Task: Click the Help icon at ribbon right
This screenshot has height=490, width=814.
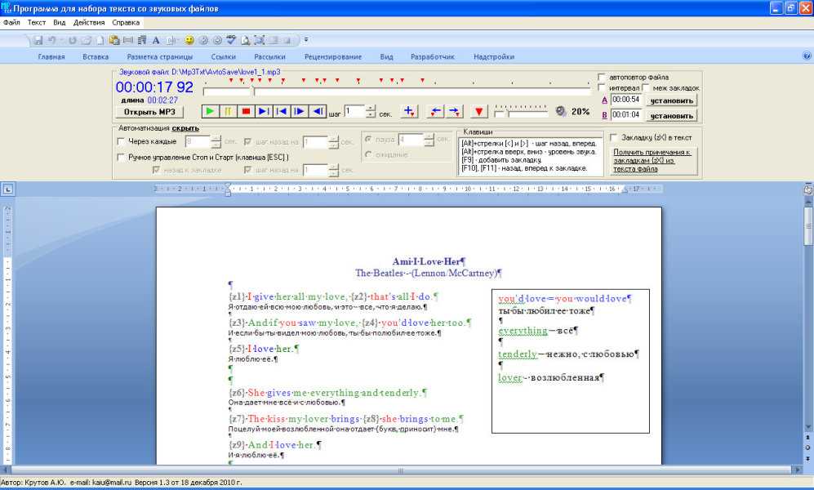Action: pos(807,56)
